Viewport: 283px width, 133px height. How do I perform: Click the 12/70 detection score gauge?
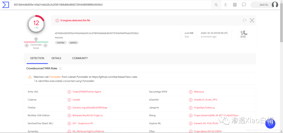(36, 24)
